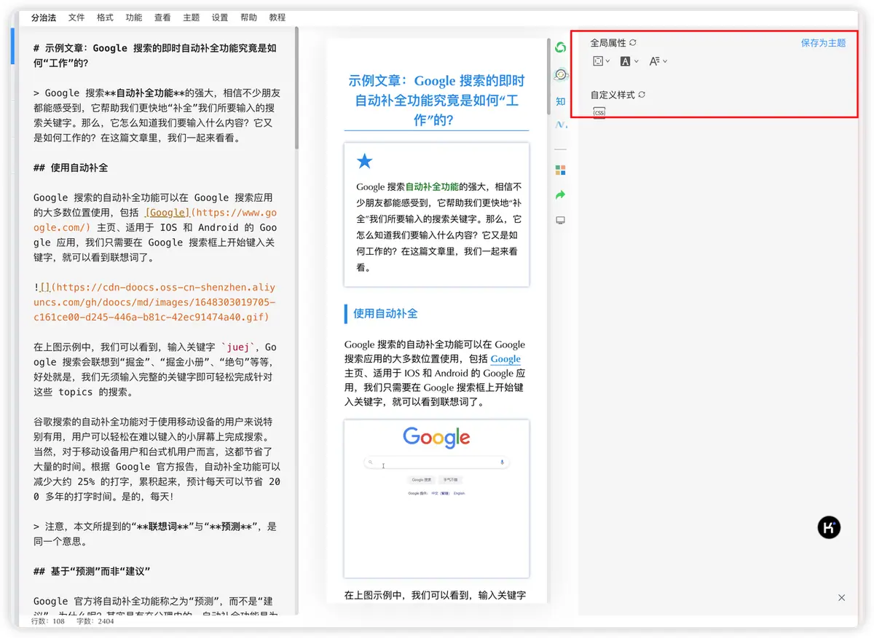Click the `juej` code text in editor
874x638 pixels.
(238, 347)
